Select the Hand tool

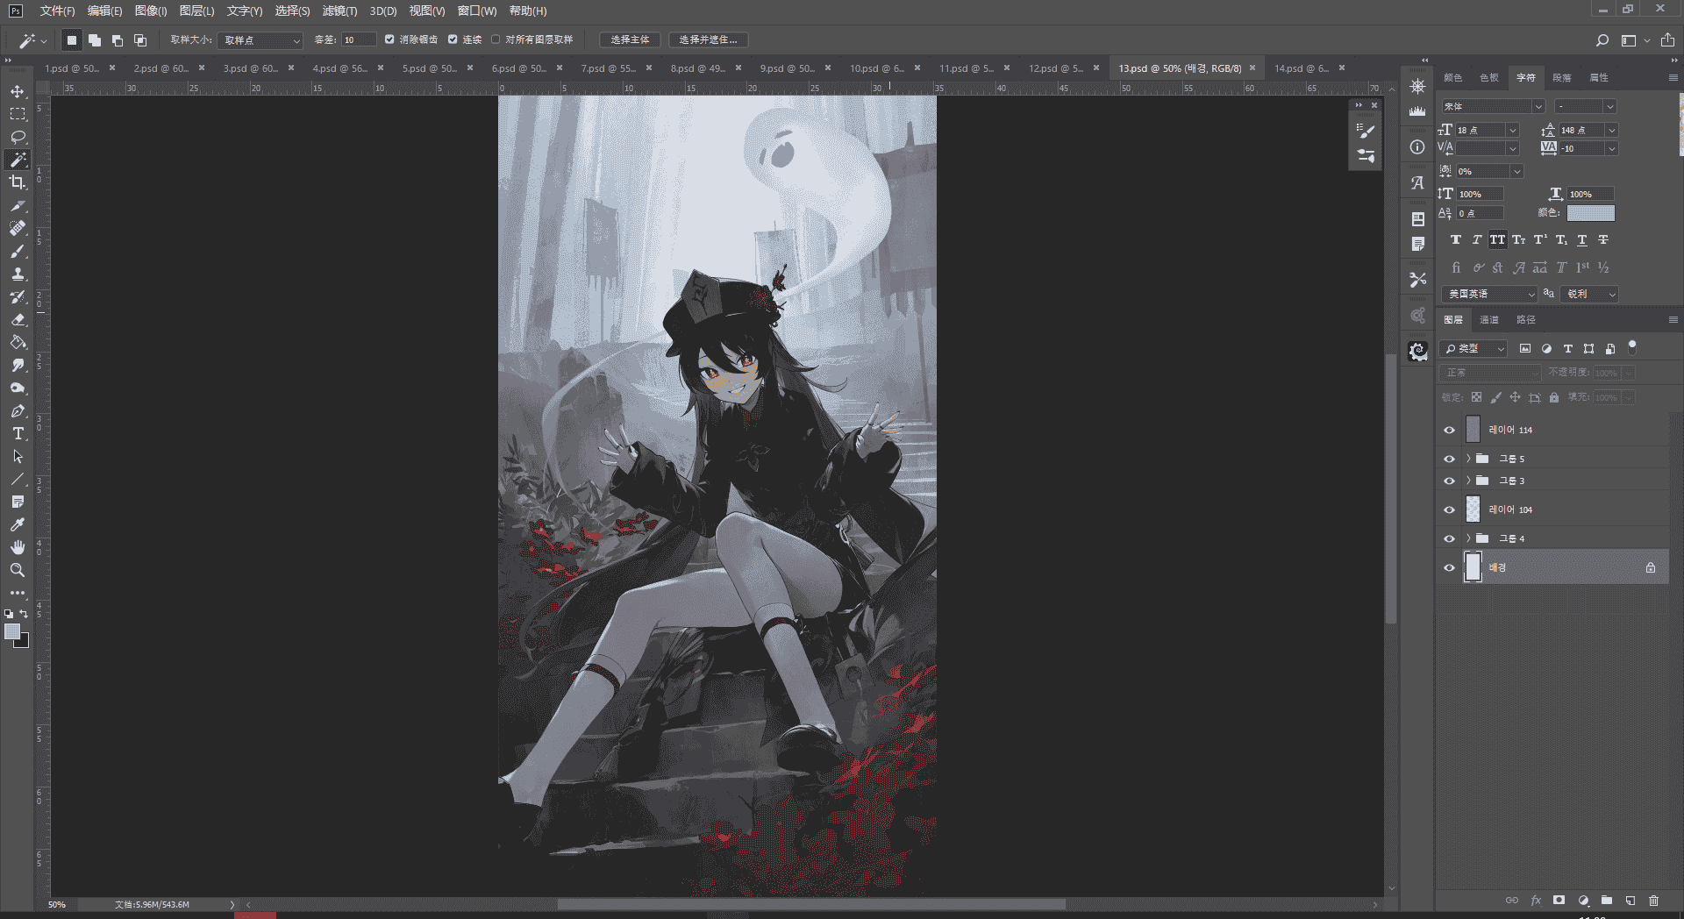pyautogui.click(x=18, y=547)
